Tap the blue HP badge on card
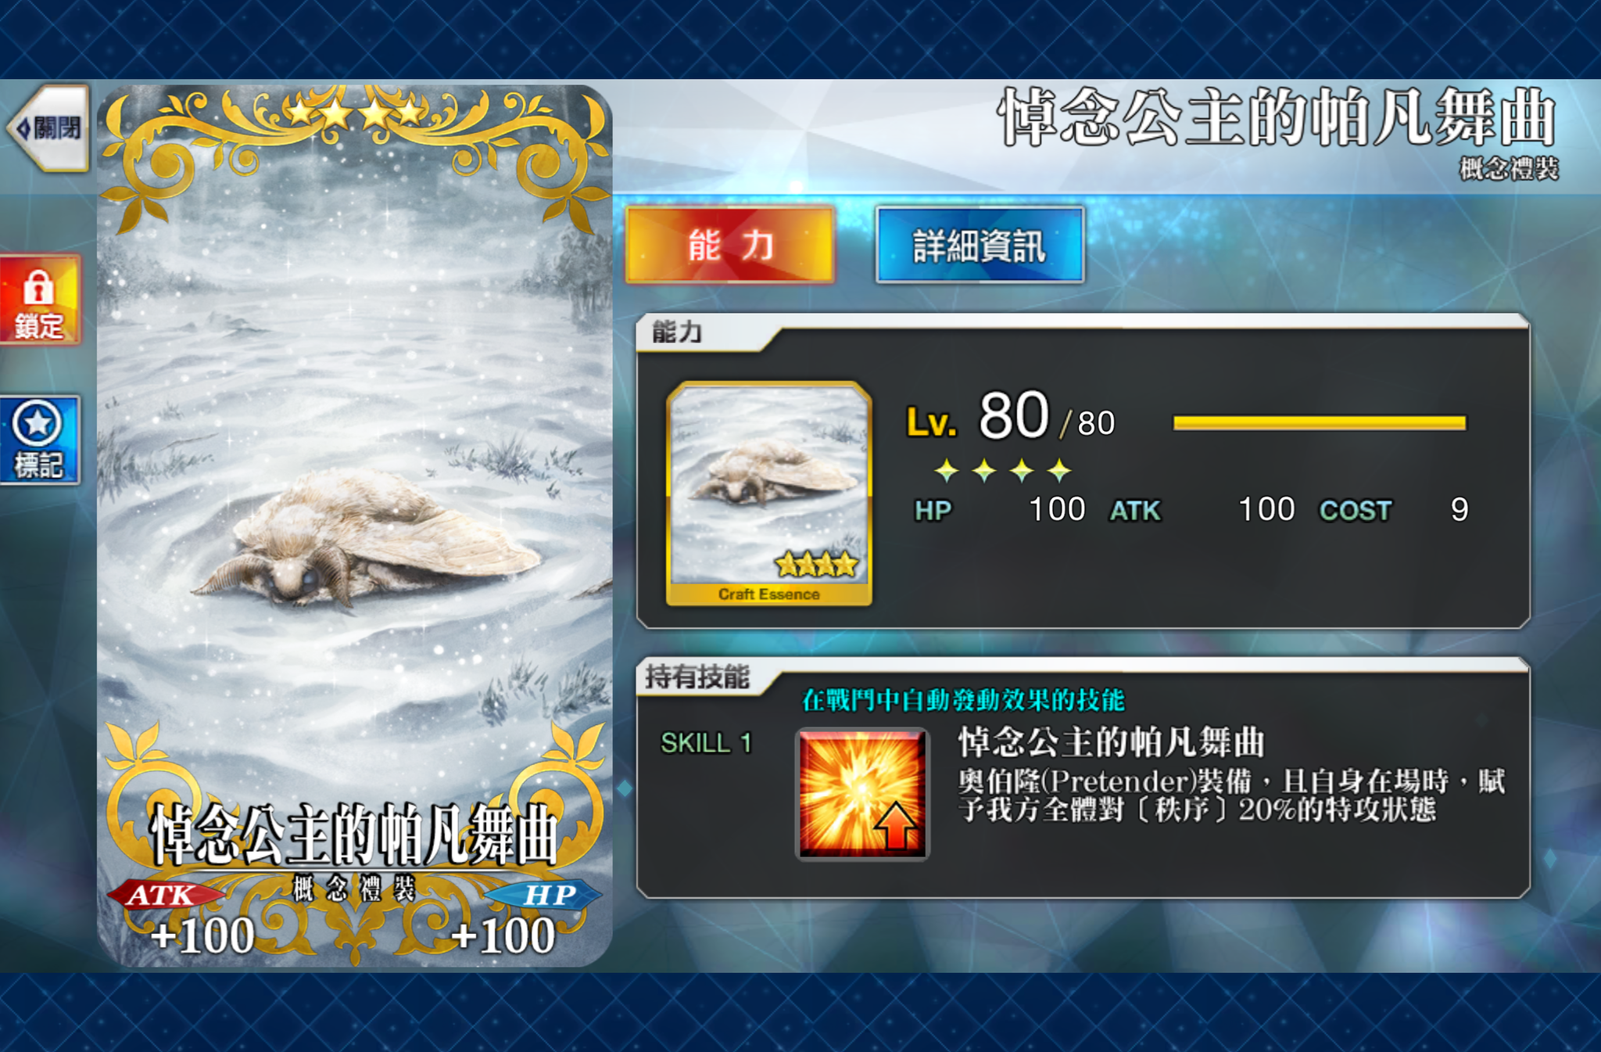The height and width of the screenshot is (1052, 1601). coord(546,895)
